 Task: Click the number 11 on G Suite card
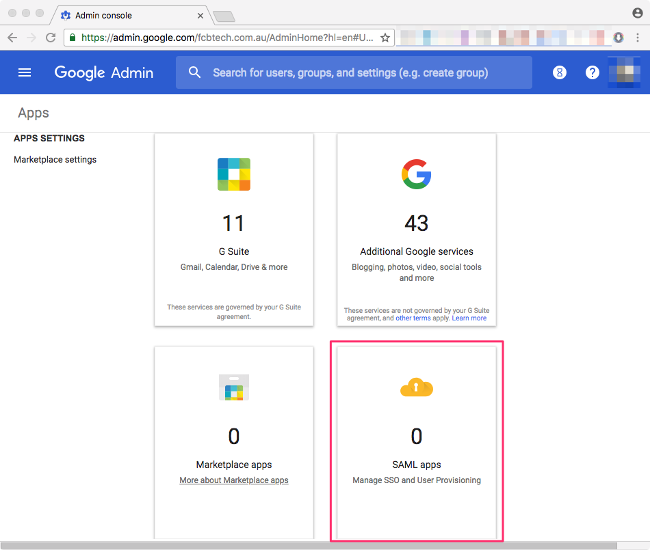click(x=233, y=223)
